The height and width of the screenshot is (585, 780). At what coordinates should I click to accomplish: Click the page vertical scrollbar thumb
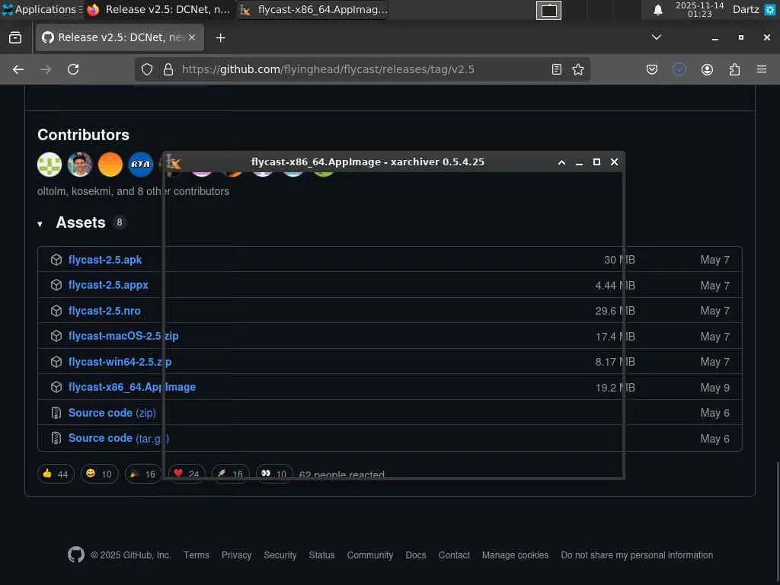coord(777,523)
